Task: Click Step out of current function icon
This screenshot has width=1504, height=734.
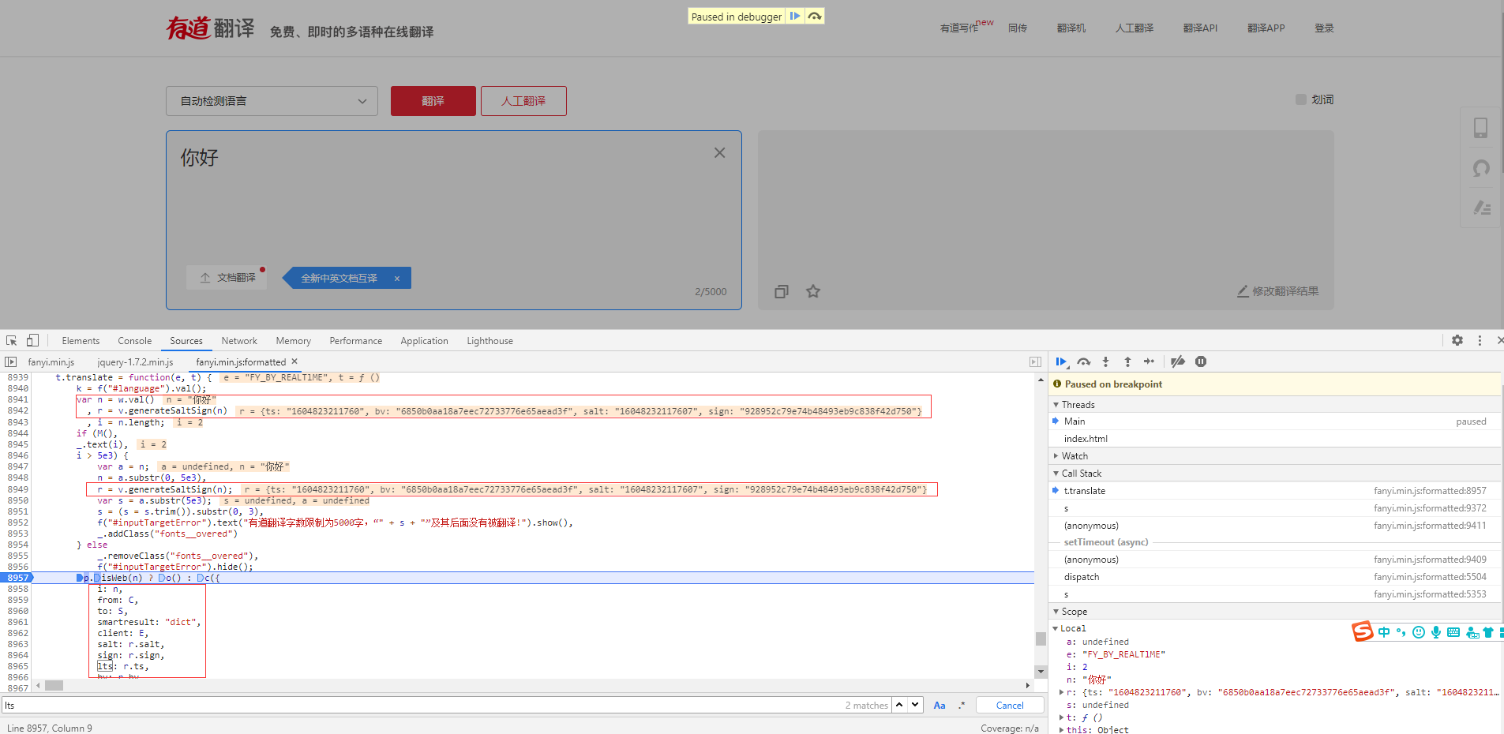Action: pos(1127,361)
